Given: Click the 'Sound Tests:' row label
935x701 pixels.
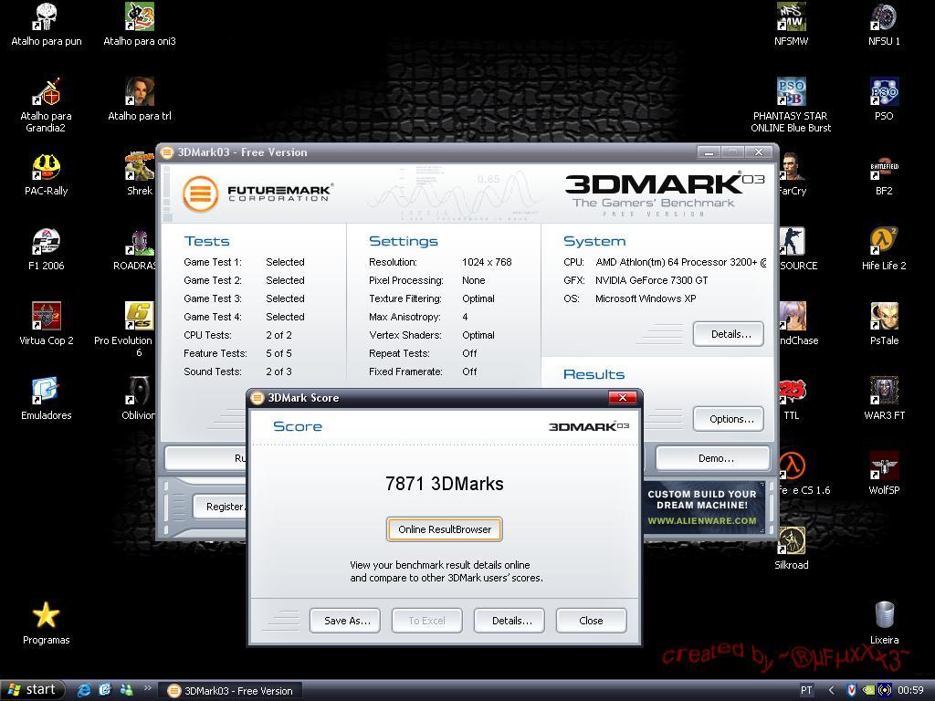Looking at the screenshot, I should coord(213,372).
